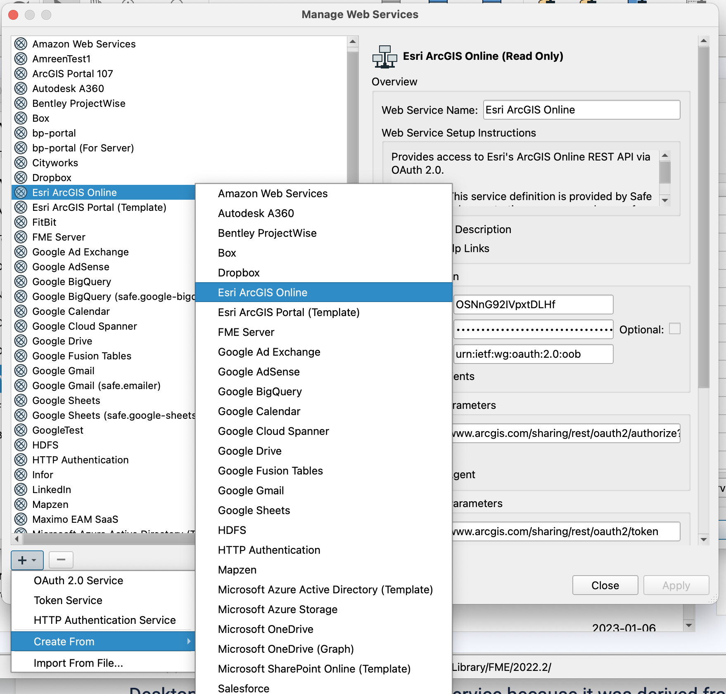
Task: Pick Amazon Web Services in the submenu
Action: point(324,194)
